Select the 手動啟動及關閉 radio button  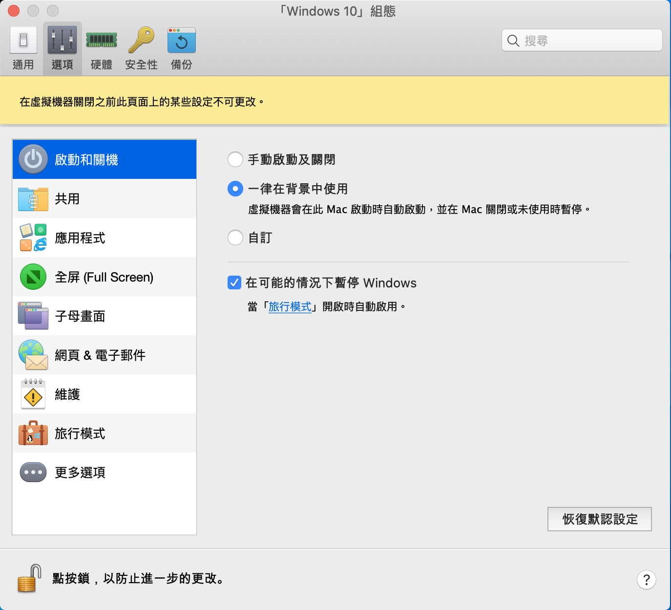[x=235, y=159]
